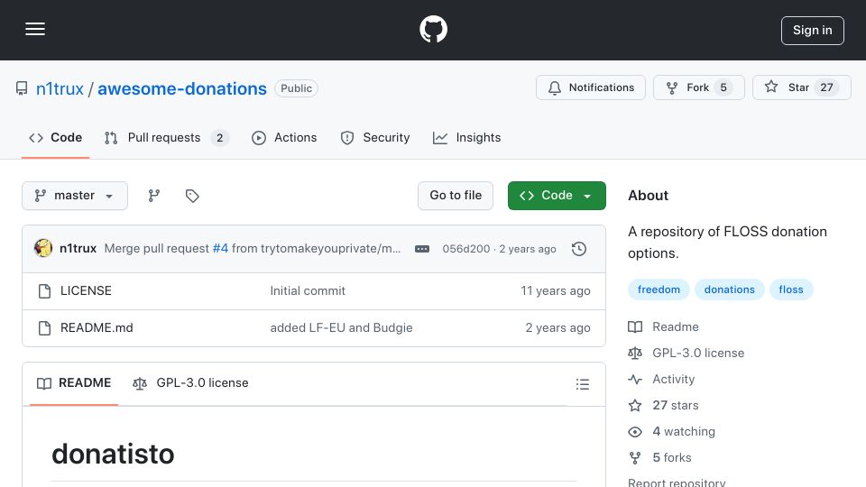Open the 4 watching link
Viewport: 866px width, 487px height.
coord(671,431)
